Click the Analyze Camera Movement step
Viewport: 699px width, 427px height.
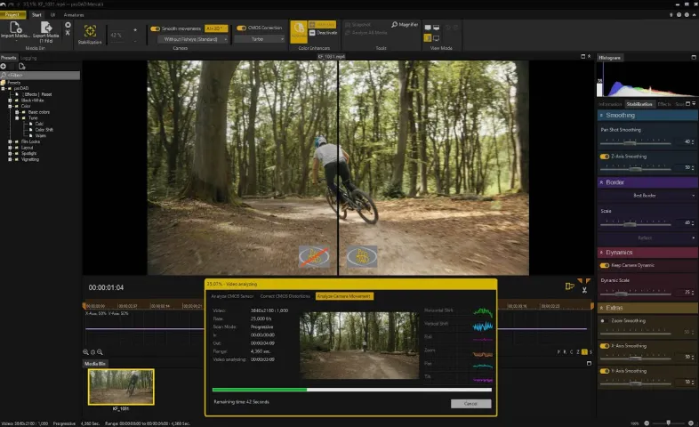(x=343, y=296)
